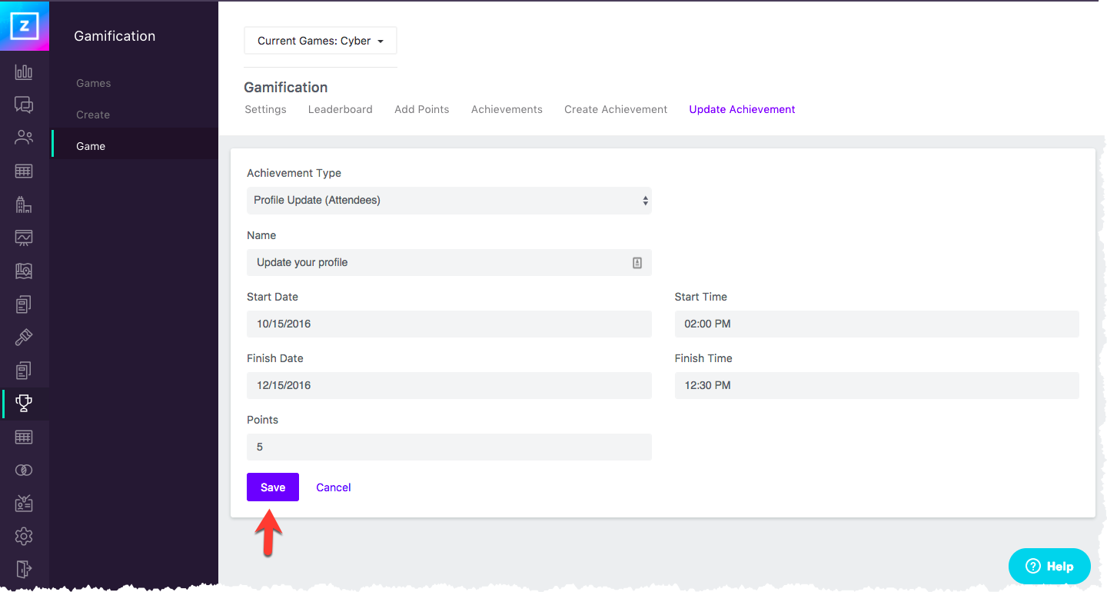The height and width of the screenshot is (592, 1107).
Task: Open the Create Achievement tab
Action: pos(616,109)
